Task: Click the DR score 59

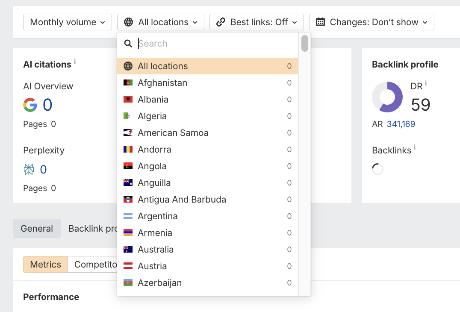Action: pyautogui.click(x=420, y=105)
